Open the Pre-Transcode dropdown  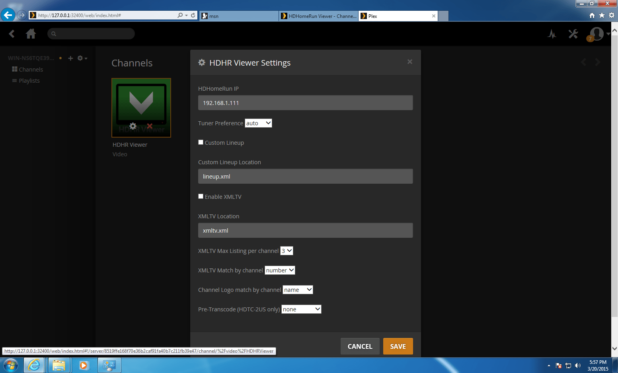click(x=301, y=309)
